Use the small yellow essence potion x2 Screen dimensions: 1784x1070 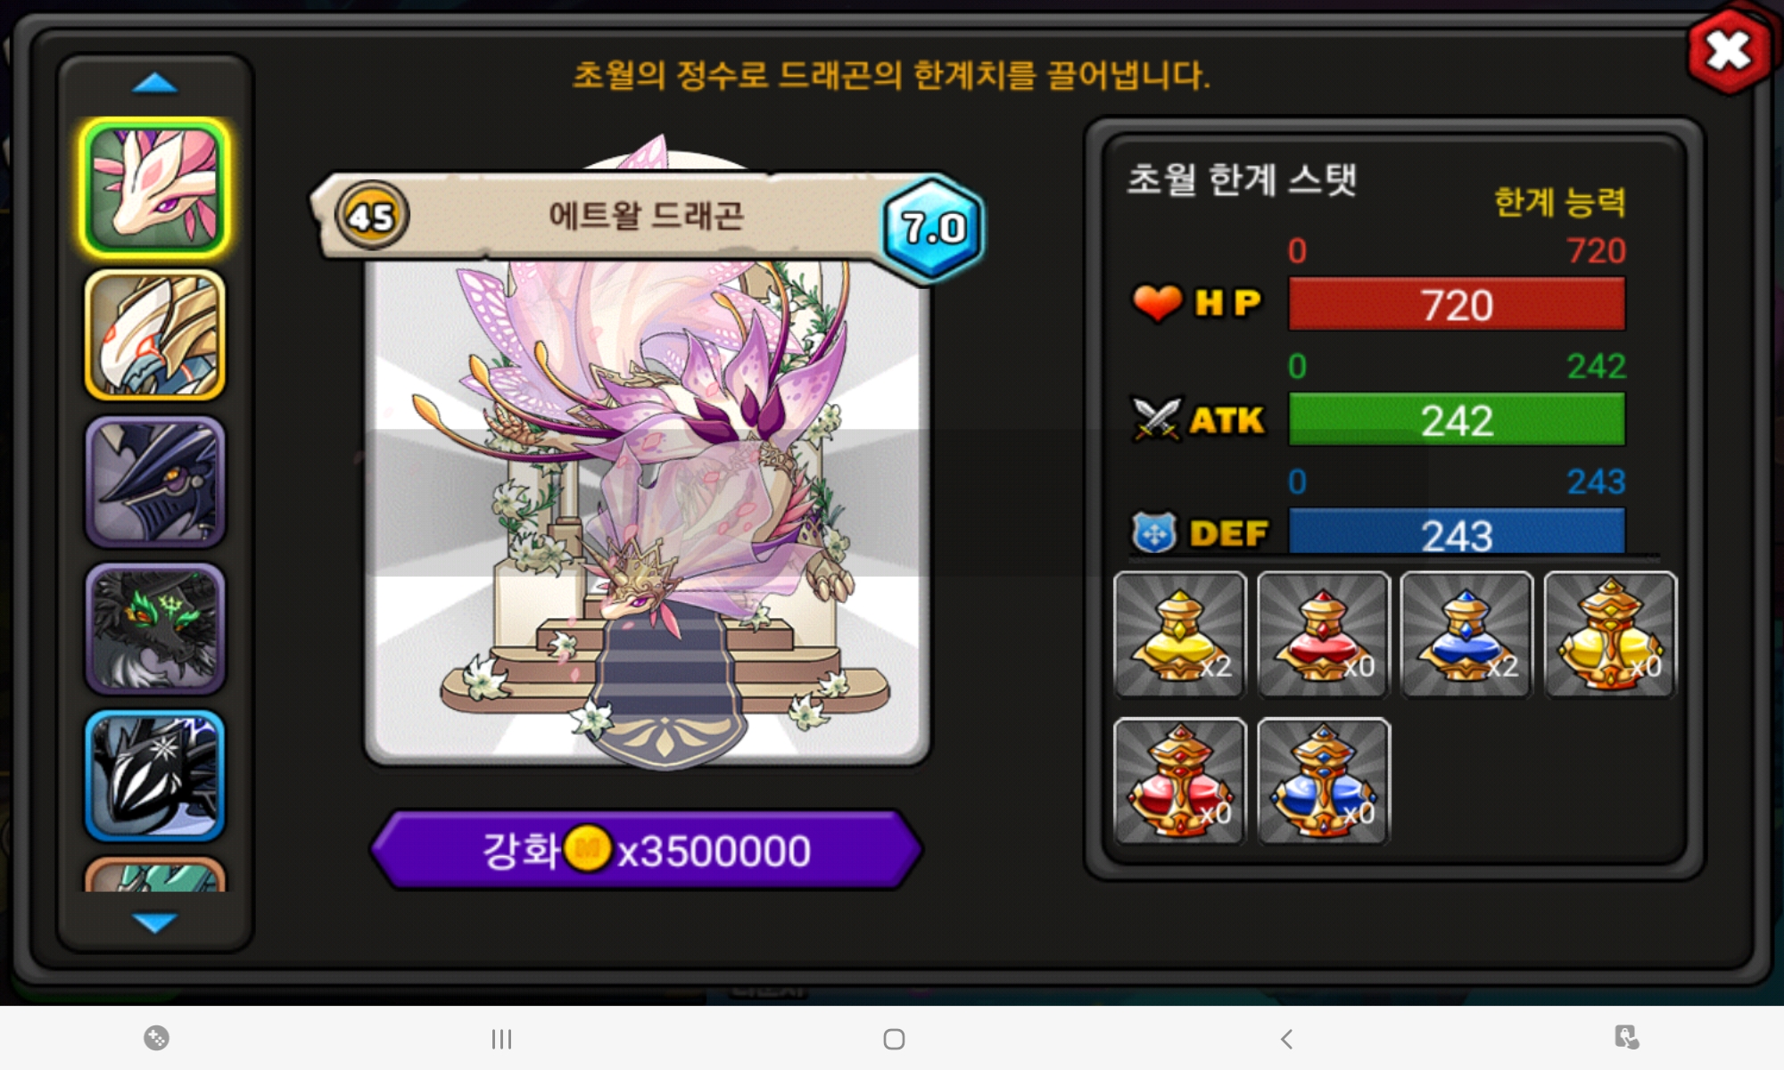(x=1180, y=635)
